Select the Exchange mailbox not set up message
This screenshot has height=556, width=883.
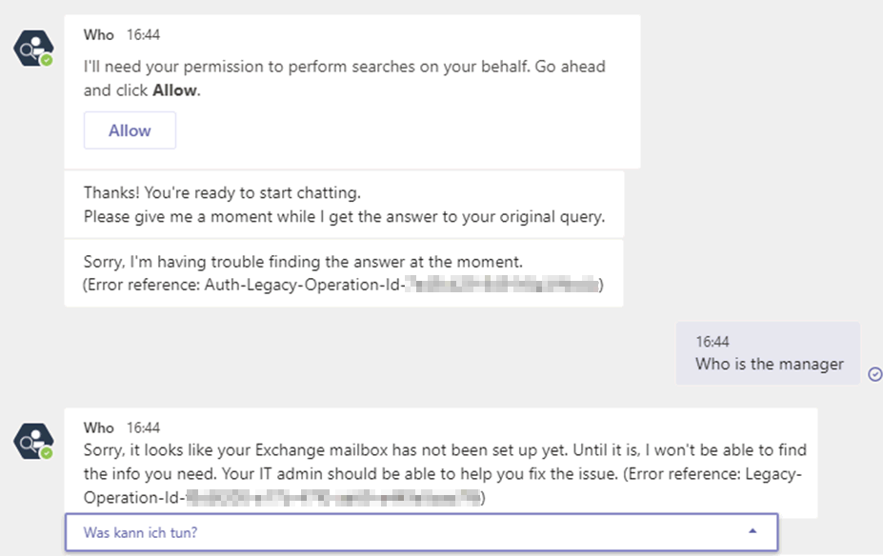point(441,463)
